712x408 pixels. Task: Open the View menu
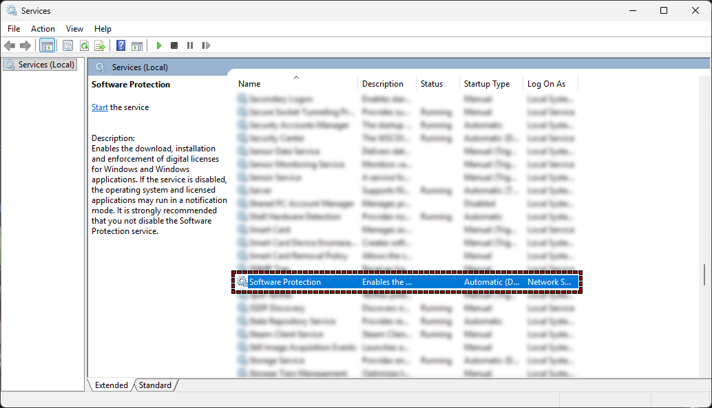pyautogui.click(x=74, y=29)
